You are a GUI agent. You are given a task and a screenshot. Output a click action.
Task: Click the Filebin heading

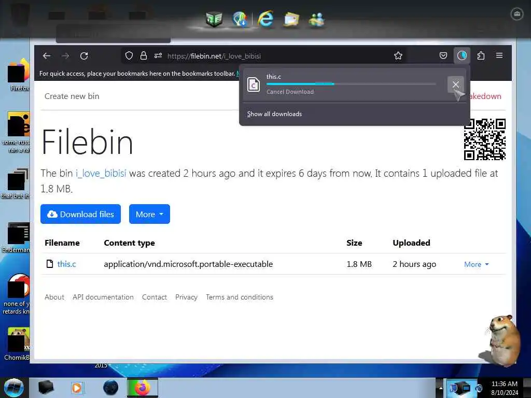point(87,142)
